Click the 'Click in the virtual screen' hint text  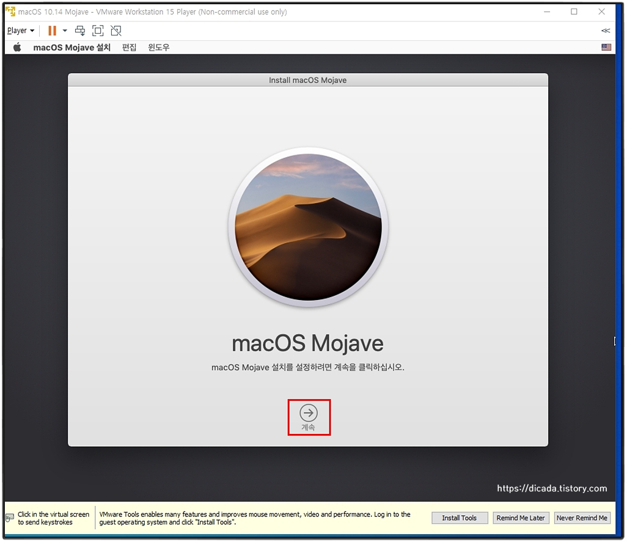point(54,518)
